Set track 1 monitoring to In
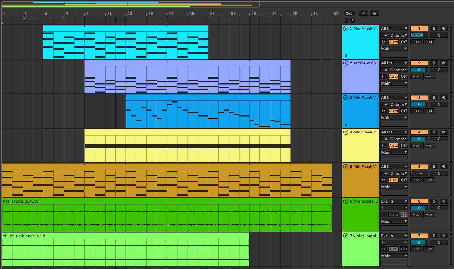 coord(384,42)
